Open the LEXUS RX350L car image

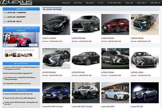56,59
